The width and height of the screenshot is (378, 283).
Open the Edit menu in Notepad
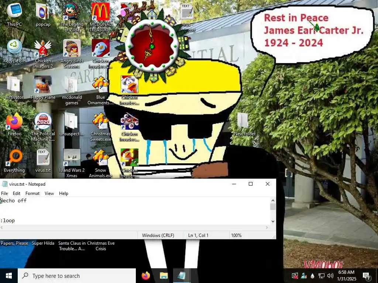[x=16, y=193]
